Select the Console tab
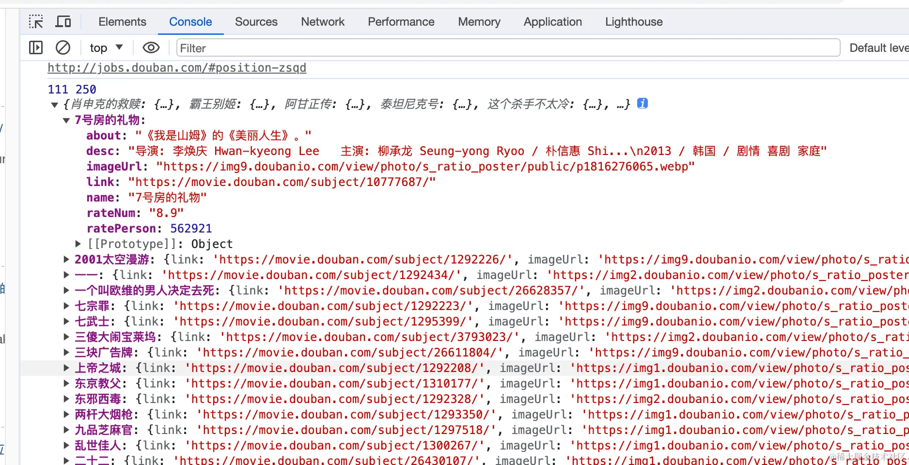This screenshot has width=909, height=465. (x=190, y=22)
